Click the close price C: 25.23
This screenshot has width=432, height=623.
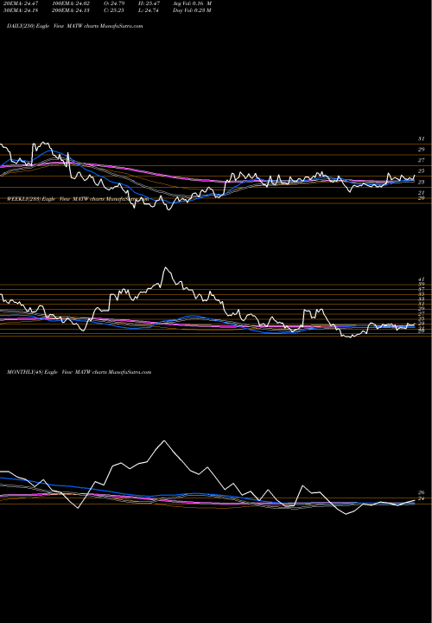114,10
